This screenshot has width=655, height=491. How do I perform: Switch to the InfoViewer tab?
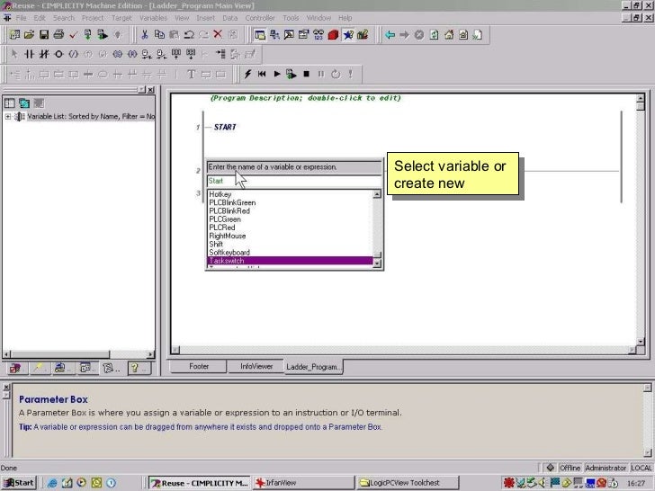pyautogui.click(x=256, y=367)
